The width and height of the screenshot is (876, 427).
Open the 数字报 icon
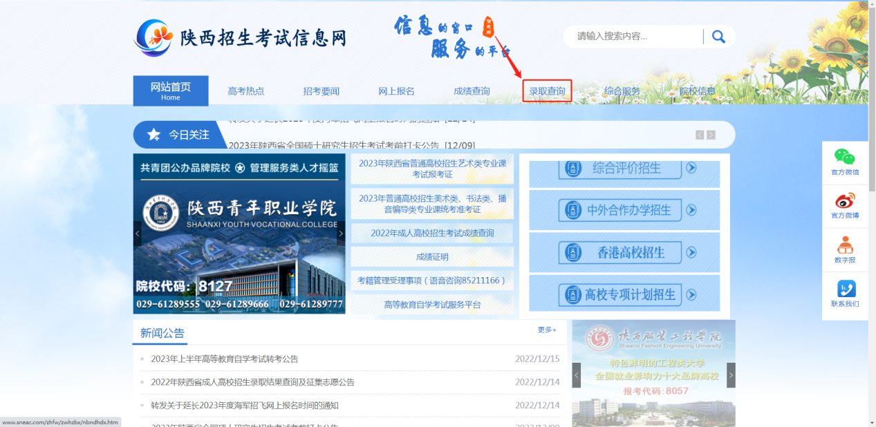(x=845, y=245)
